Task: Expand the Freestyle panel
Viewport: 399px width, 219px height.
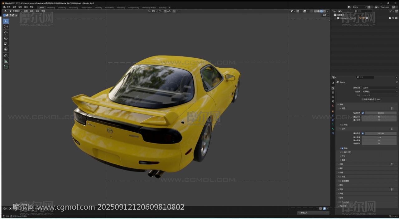Action: coord(338,202)
